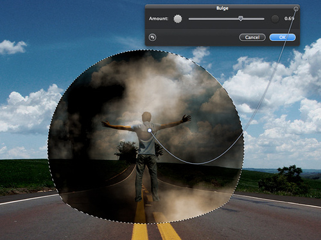321x240 pixels.
Task: Click the maximum bulge icon near 0.69
Action: pos(275,19)
